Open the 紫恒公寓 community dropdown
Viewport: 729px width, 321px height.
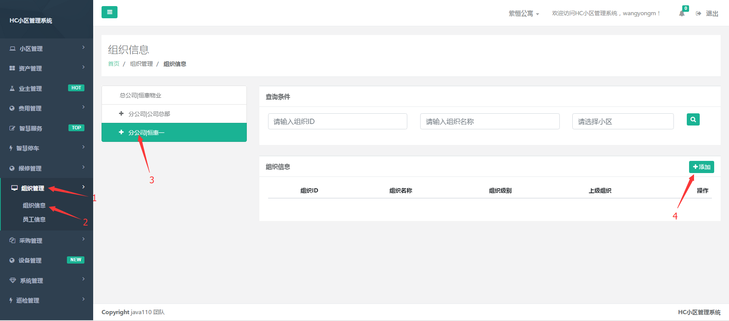(x=524, y=13)
